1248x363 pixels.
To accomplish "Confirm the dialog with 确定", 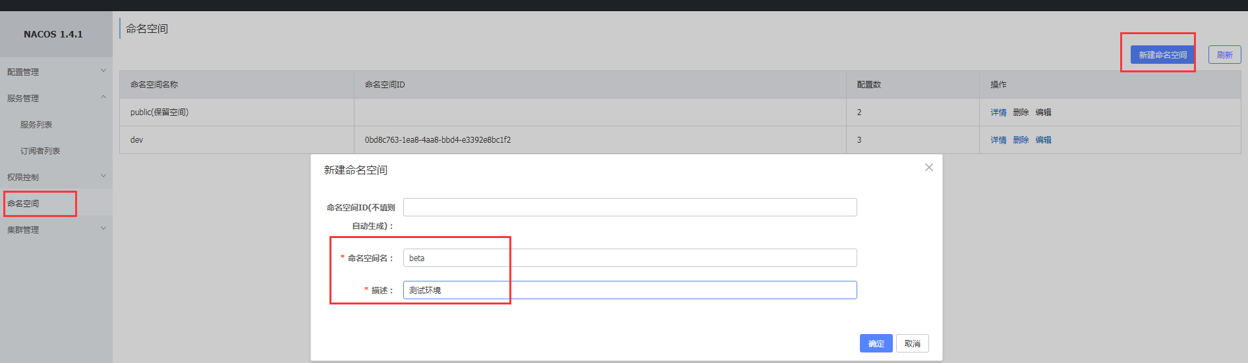I will [876, 343].
